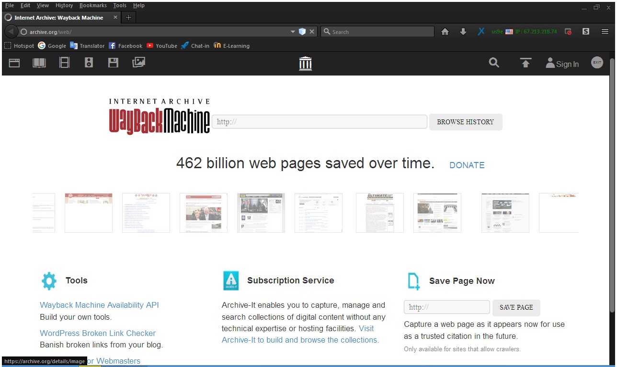Open the Software floppy disk icon
617x367 pixels.
(x=113, y=63)
